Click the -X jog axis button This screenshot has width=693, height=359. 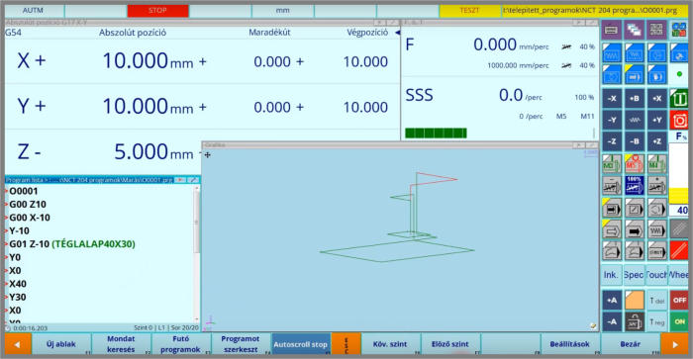[612, 99]
